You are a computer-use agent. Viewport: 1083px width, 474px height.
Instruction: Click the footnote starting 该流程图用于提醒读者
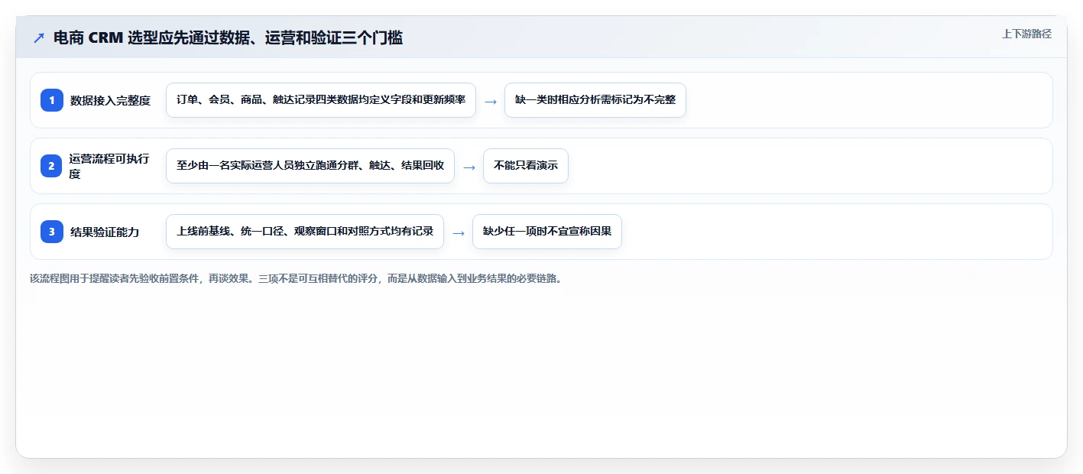pyautogui.click(x=296, y=279)
